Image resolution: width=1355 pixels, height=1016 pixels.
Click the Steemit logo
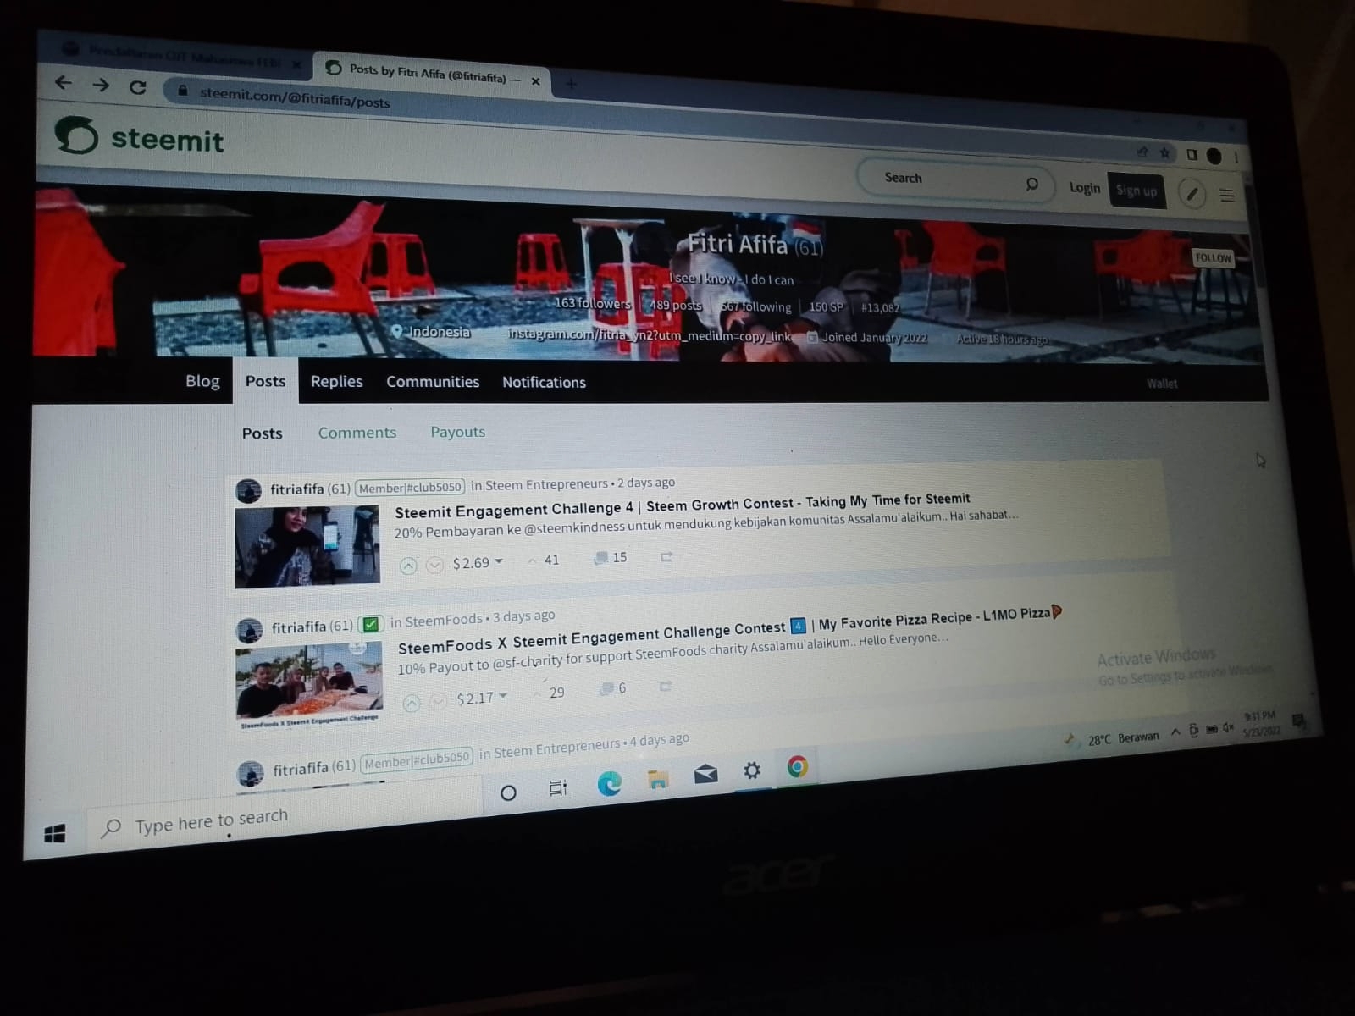140,137
